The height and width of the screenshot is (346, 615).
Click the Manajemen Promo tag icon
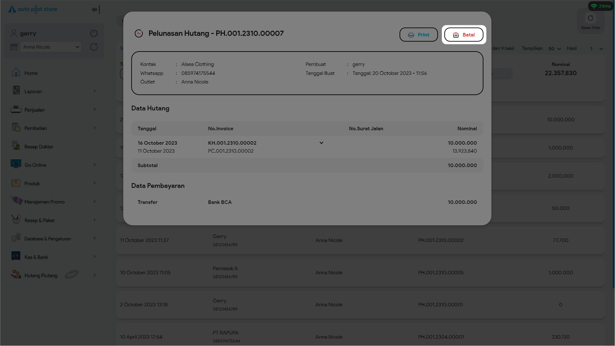(16, 201)
